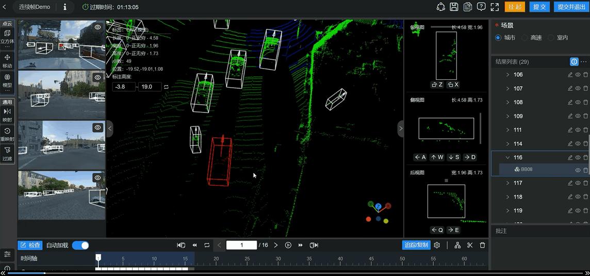This screenshot has width=590, height=276.
Task: Expand result 114 row
Action: click(507, 144)
